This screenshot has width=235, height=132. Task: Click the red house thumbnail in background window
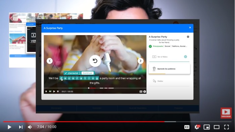pos(17,39)
